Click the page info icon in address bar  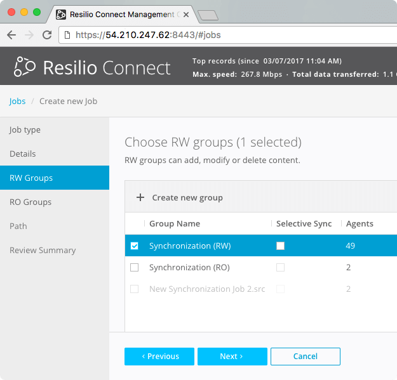pyautogui.click(x=67, y=35)
